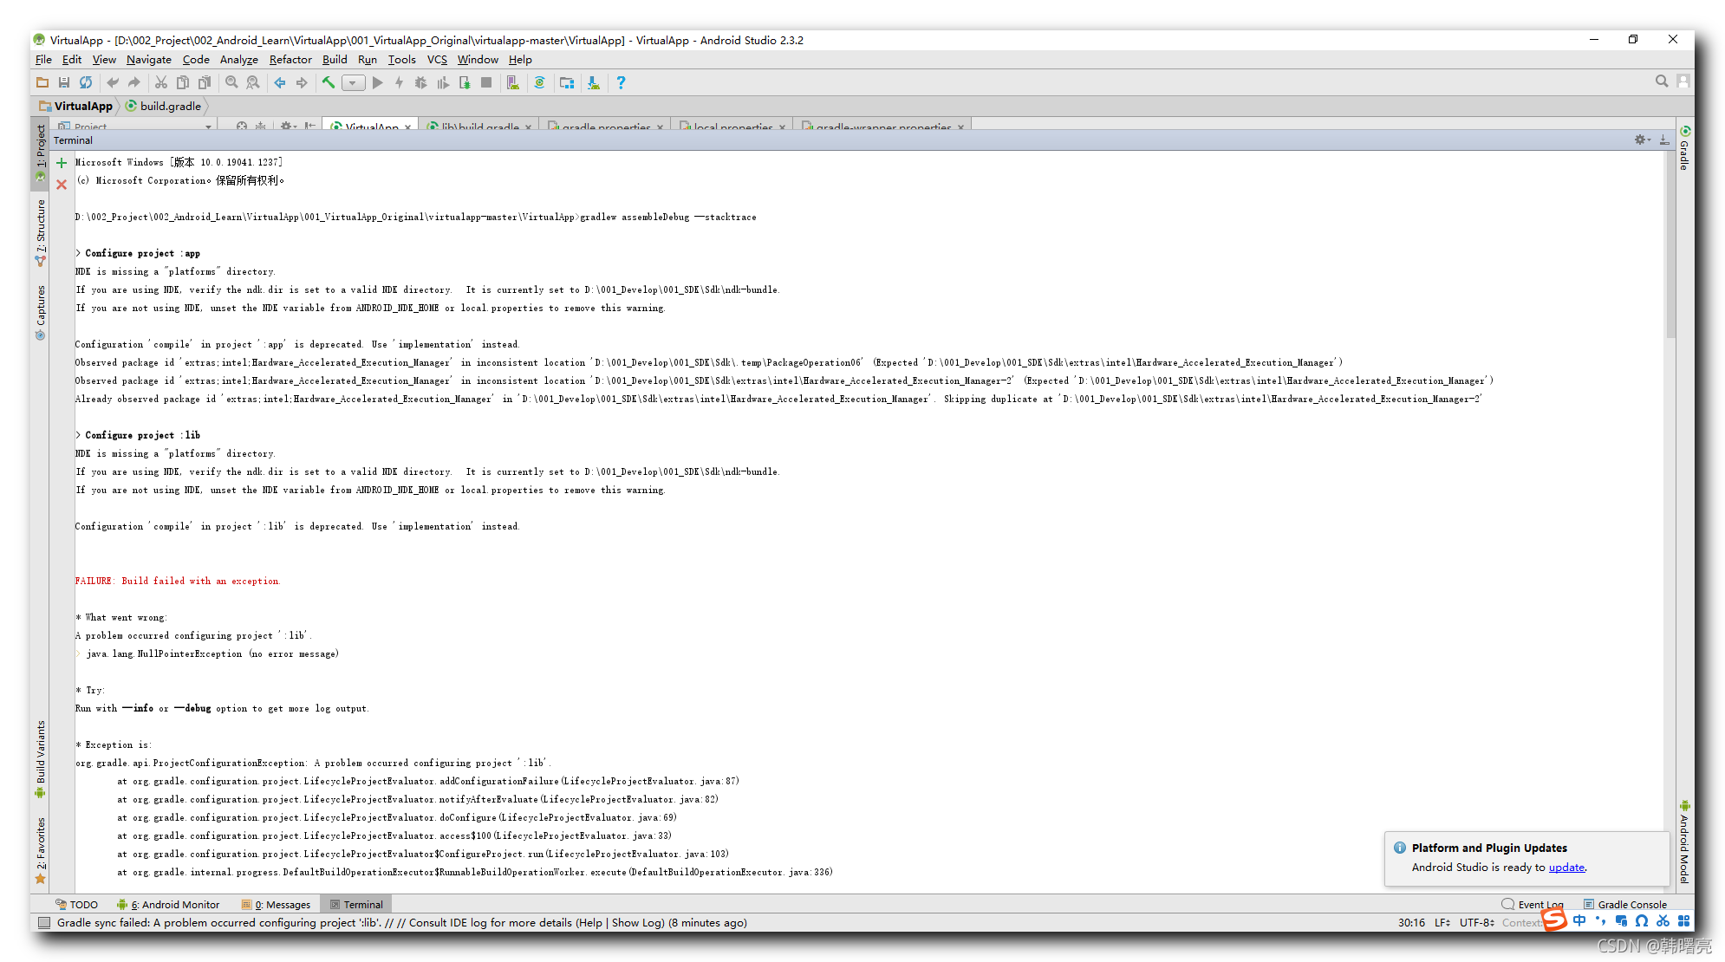
Task: Open the run configuration dropdown
Action: pyautogui.click(x=353, y=83)
